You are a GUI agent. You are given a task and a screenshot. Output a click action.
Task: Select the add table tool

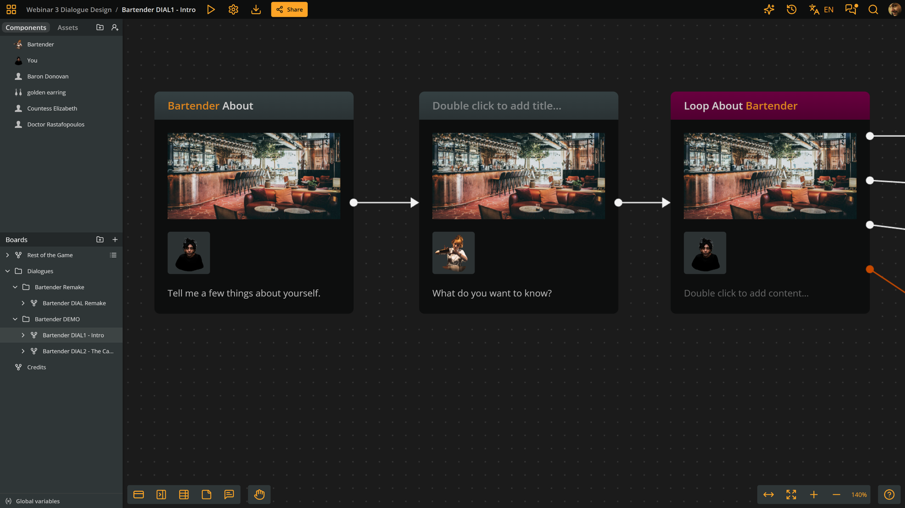[x=184, y=494]
